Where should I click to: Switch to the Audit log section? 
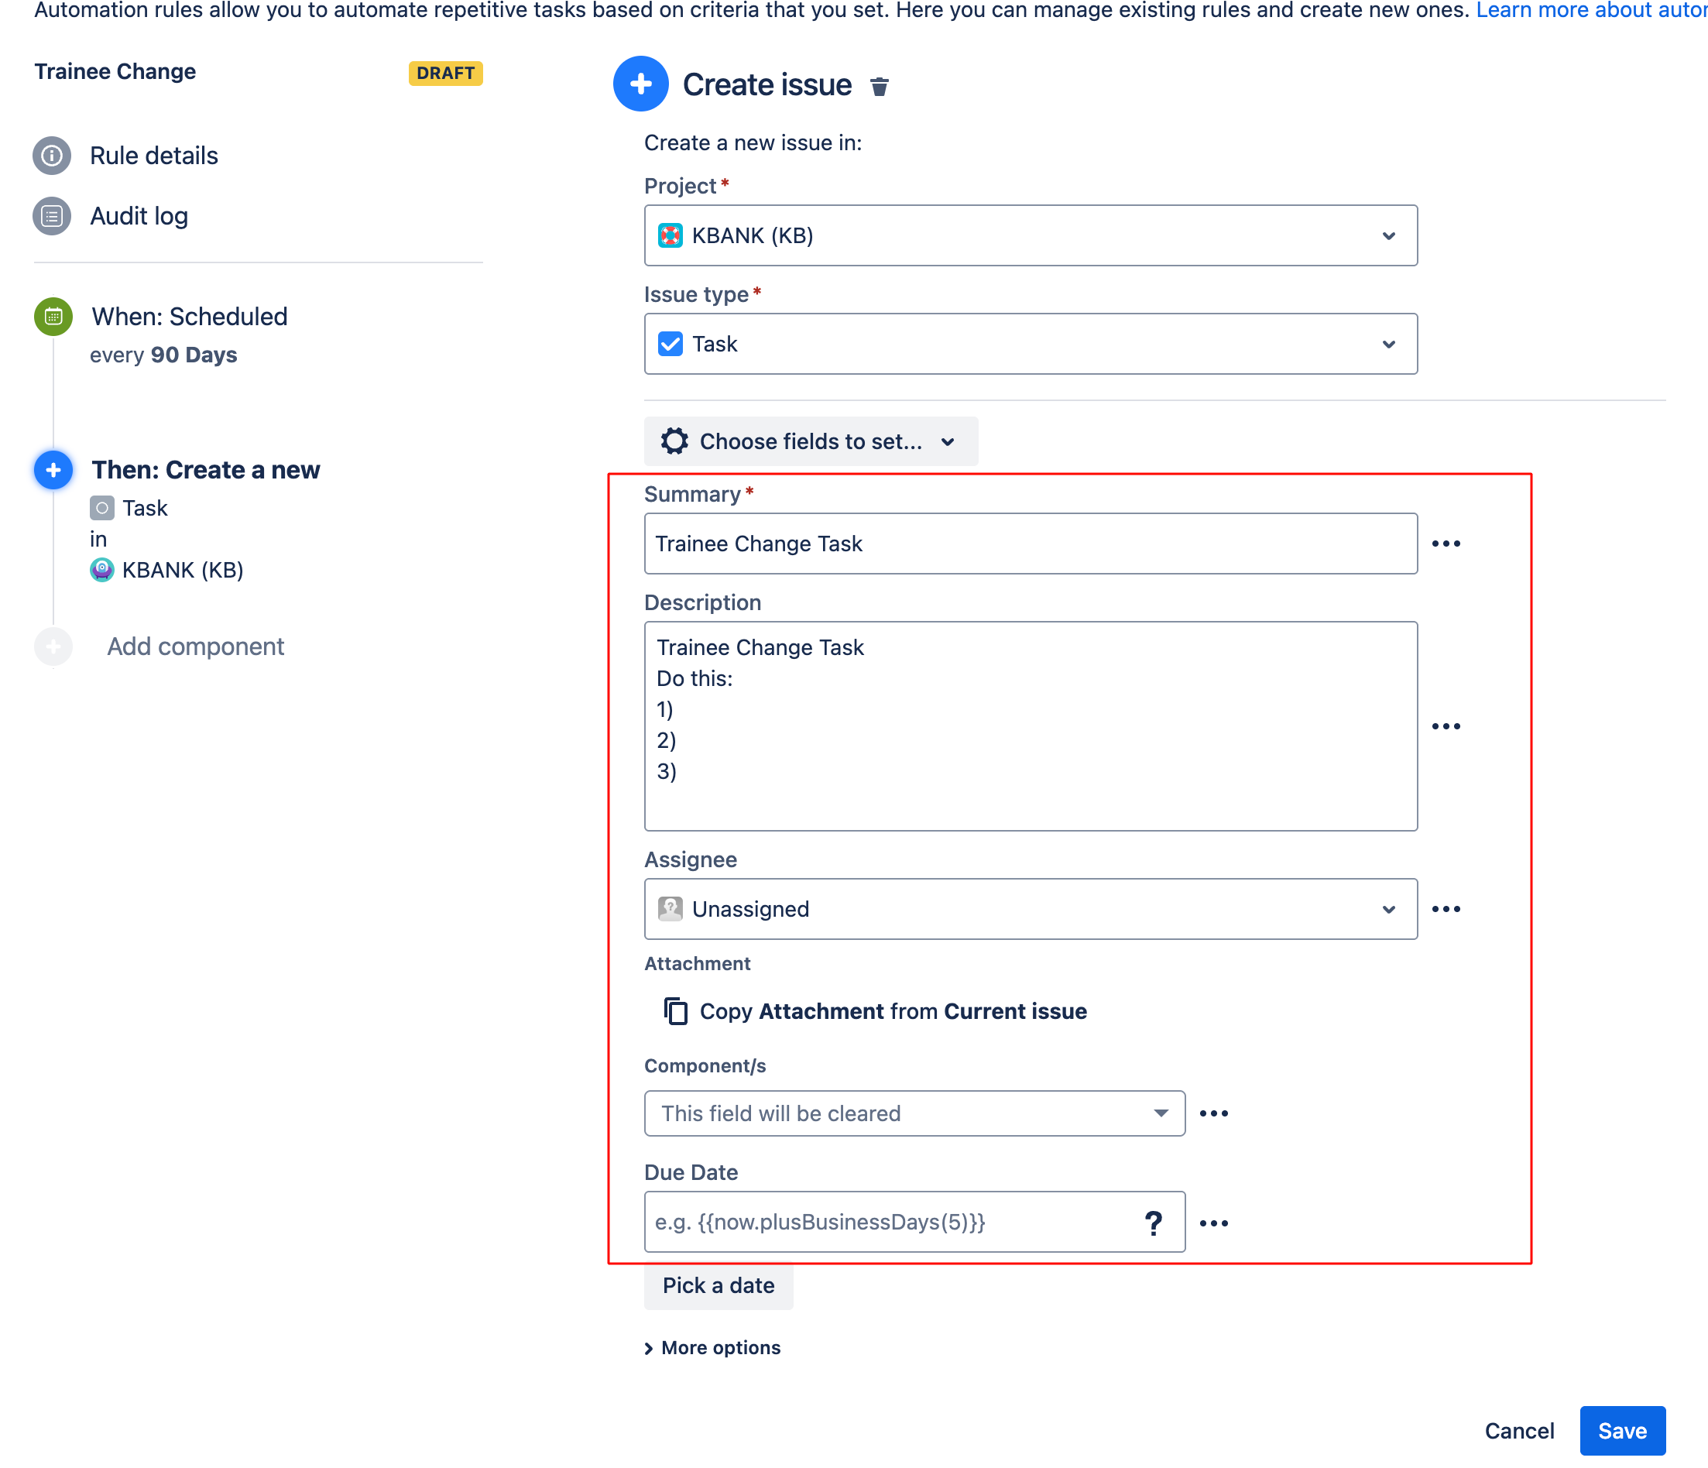[x=139, y=216]
